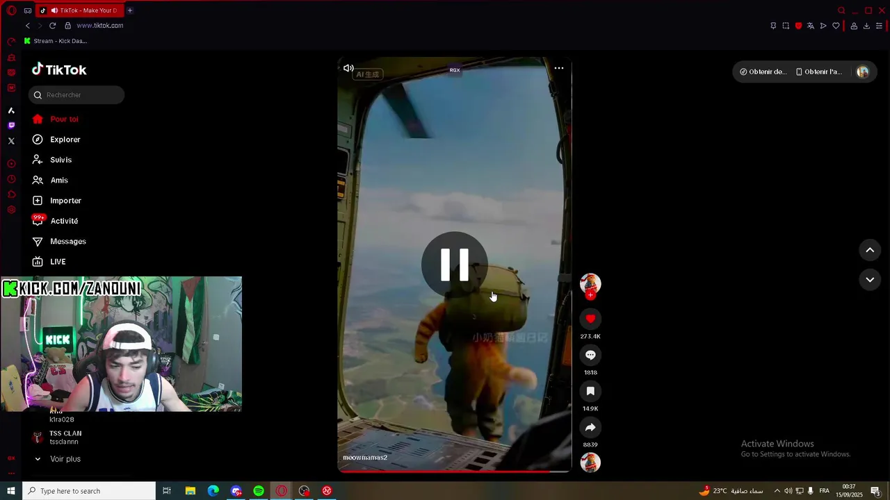Show hidden system tray icons
Image resolution: width=890 pixels, height=500 pixels.
(x=777, y=491)
